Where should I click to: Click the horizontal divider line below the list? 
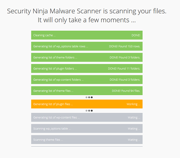pyautogui.click(x=87, y=147)
